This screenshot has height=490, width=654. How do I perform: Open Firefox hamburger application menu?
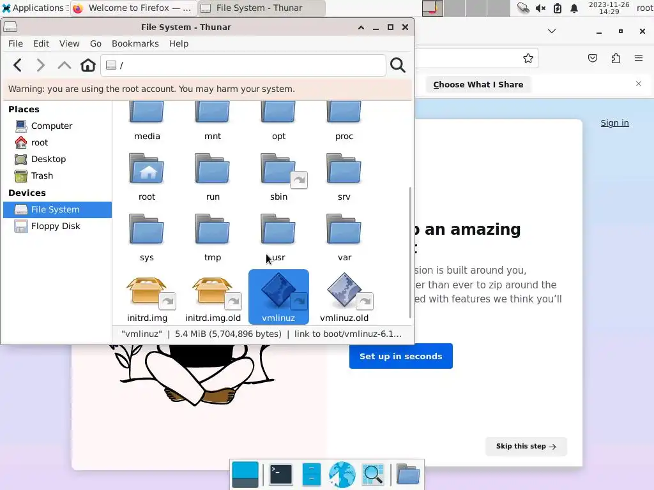[639, 58]
